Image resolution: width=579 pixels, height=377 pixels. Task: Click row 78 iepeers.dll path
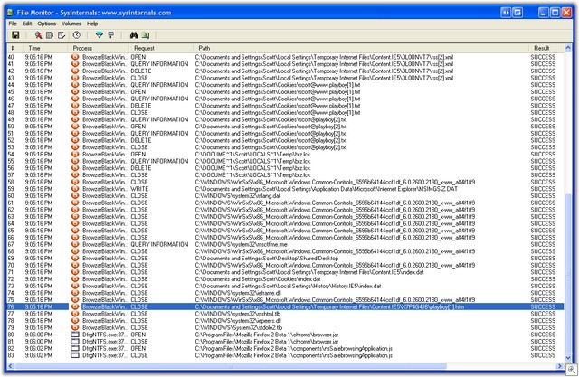[x=238, y=321]
